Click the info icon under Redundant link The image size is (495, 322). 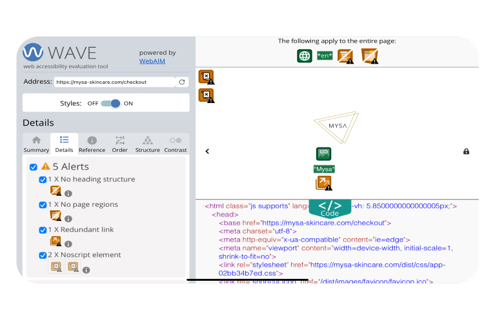point(68,243)
